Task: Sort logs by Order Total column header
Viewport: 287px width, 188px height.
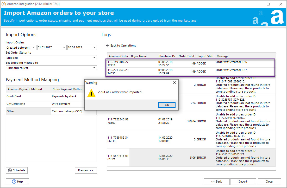Action: click(186, 56)
